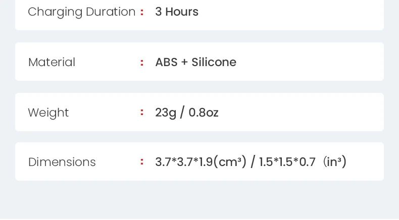The width and height of the screenshot is (399, 220).
Task: Click the word ABS in Material row
Action: click(167, 62)
